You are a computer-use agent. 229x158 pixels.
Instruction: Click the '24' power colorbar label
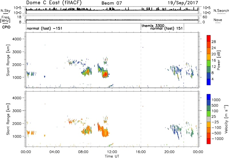pyautogui.click(x=214, y=48)
